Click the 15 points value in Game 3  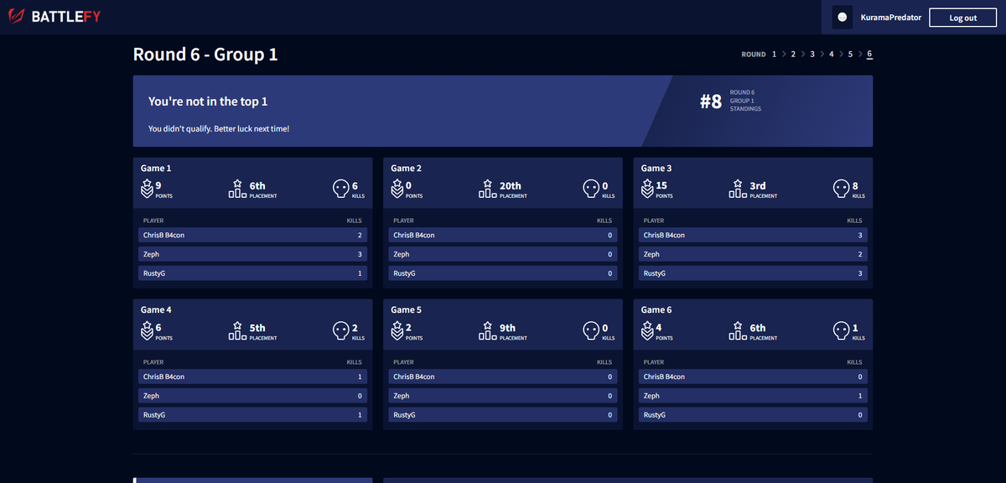661,186
